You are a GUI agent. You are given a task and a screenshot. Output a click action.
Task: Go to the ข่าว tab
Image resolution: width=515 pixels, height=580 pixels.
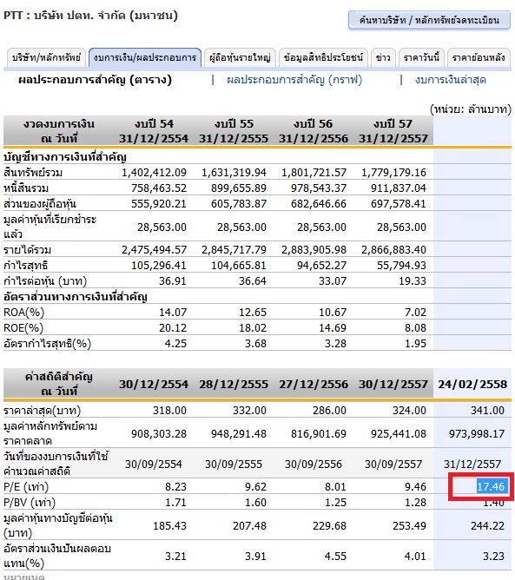(383, 57)
